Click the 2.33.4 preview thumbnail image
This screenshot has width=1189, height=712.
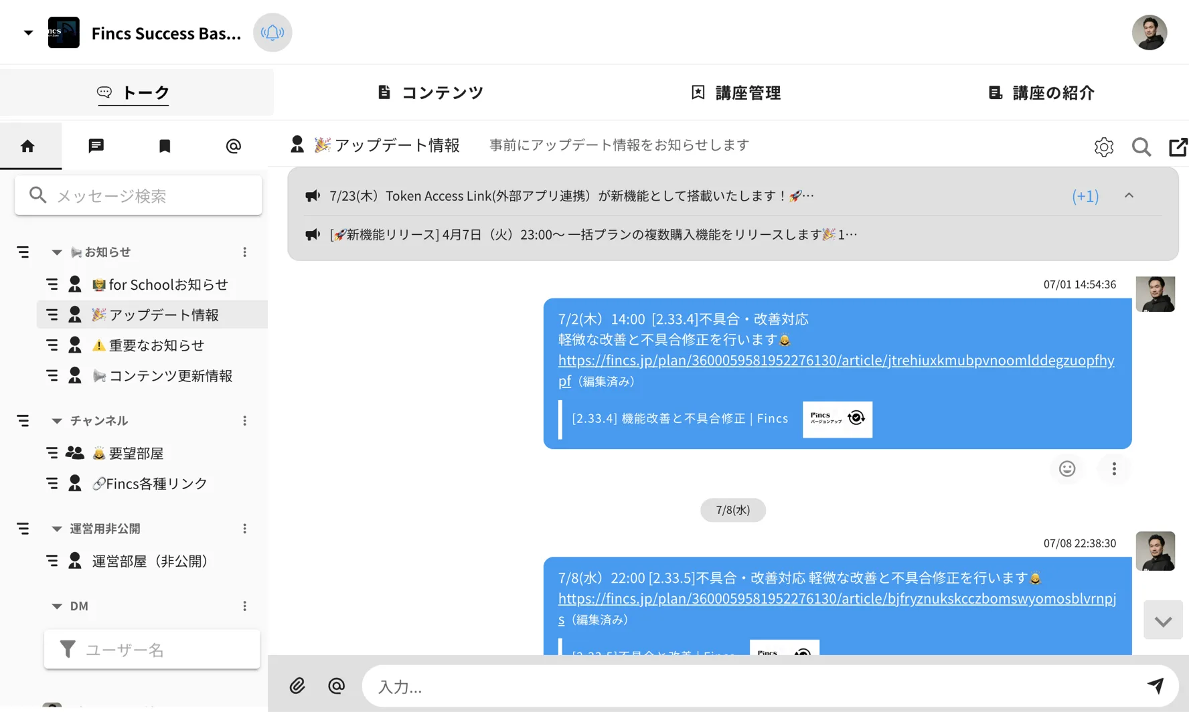tap(837, 419)
